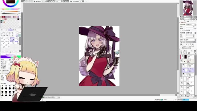
Task: Enable the clipping group checkbox
Action: click(x=181, y=46)
